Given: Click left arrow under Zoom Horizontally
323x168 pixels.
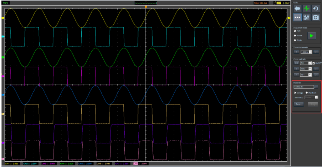Looking at the screenshot, I should (x=296, y=52).
